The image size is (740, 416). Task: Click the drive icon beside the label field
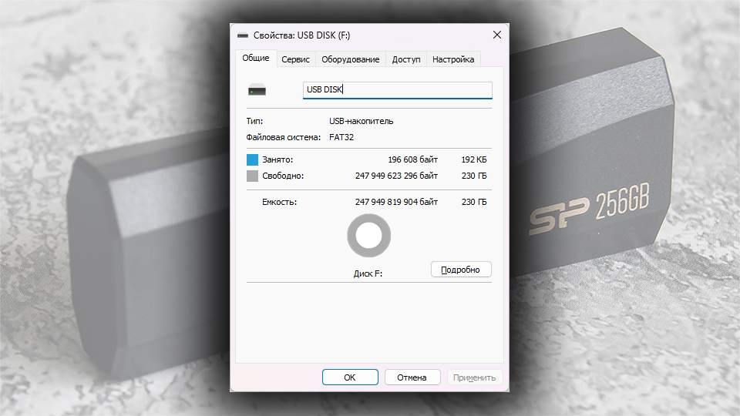click(257, 89)
